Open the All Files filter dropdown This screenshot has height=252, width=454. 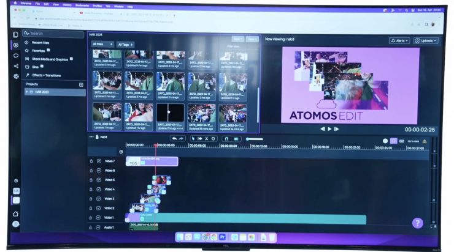(102, 45)
